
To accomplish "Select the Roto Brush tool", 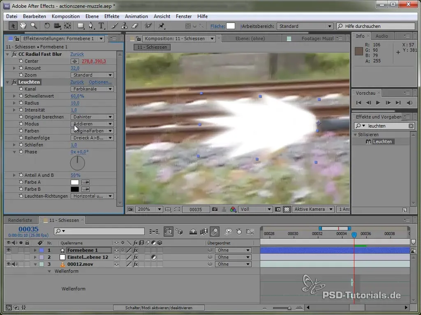I will coord(148,26).
